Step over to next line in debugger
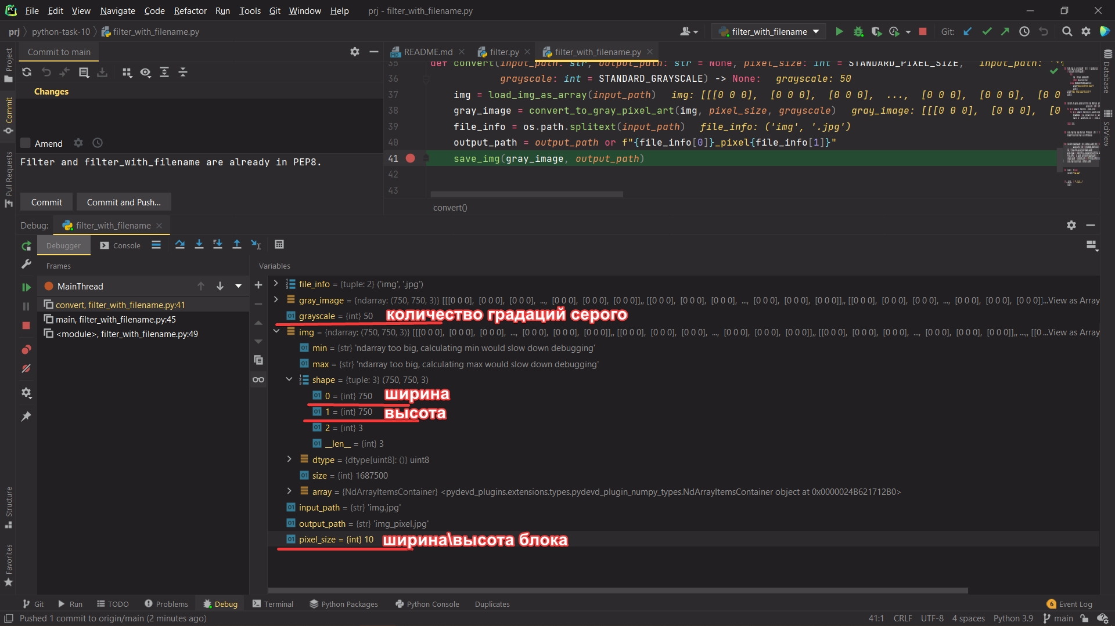 pos(179,244)
